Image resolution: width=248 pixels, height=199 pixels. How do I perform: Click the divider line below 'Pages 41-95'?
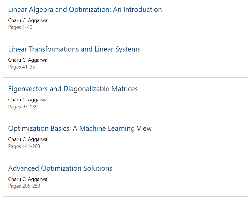click(125, 77)
